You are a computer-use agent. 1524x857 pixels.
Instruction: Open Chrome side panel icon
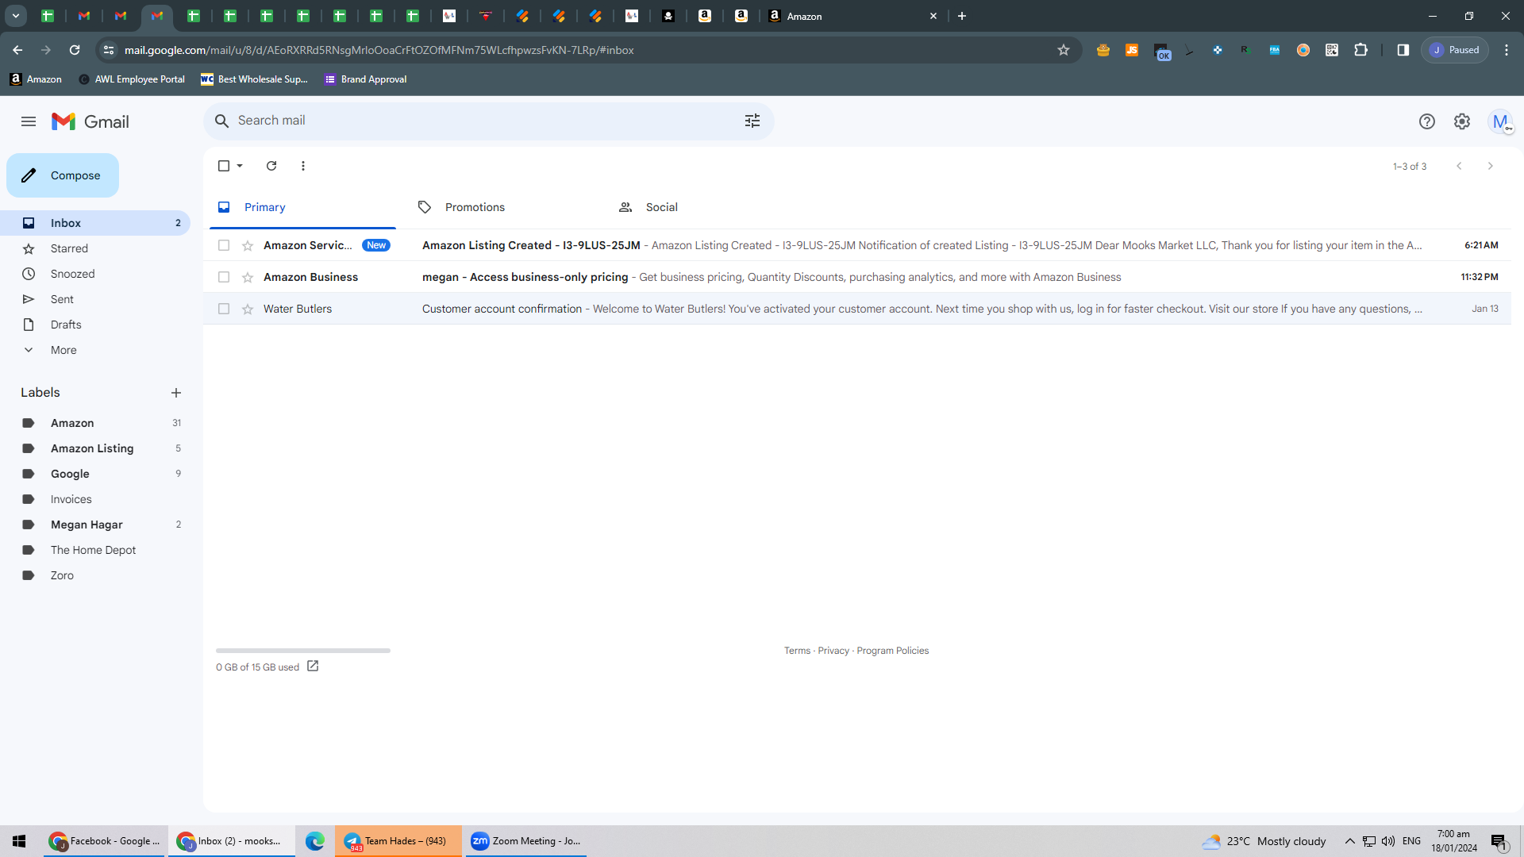click(1403, 50)
